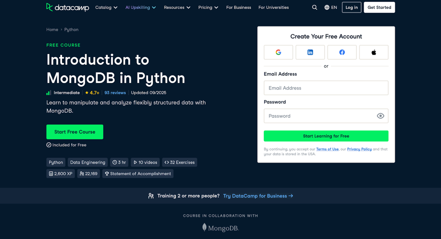Click the Introduction to MongoDB in Python title

coord(116,69)
